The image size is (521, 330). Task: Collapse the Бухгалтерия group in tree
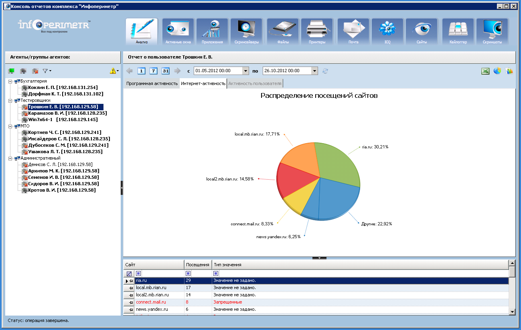pos(10,81)
